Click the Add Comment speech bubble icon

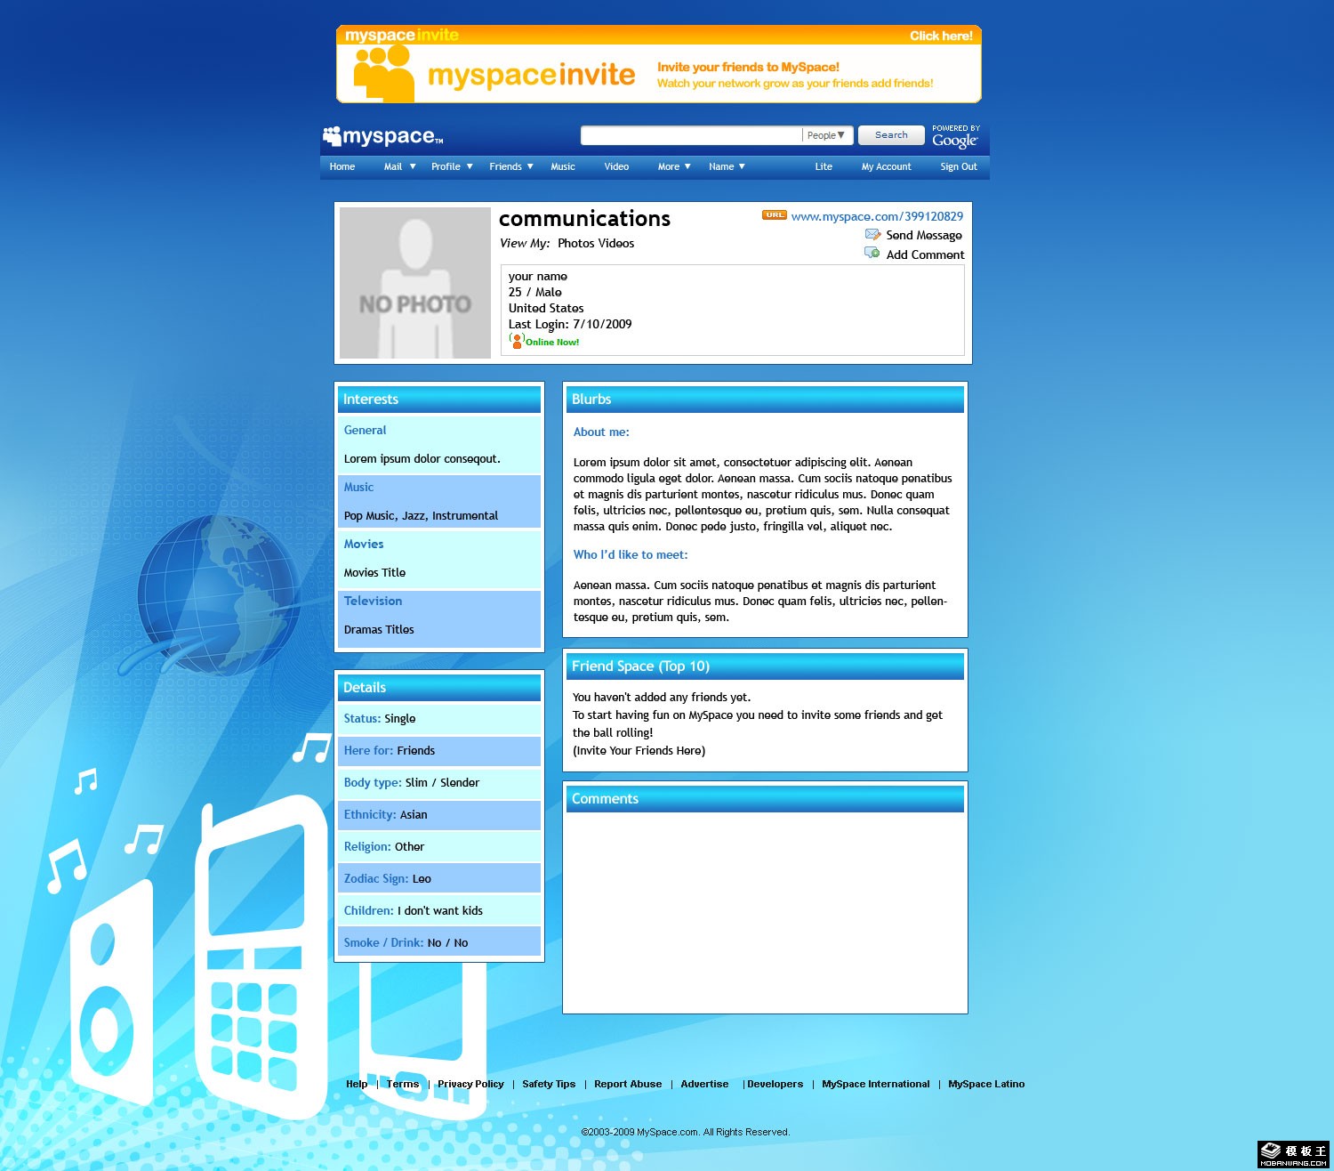(872, 254)
